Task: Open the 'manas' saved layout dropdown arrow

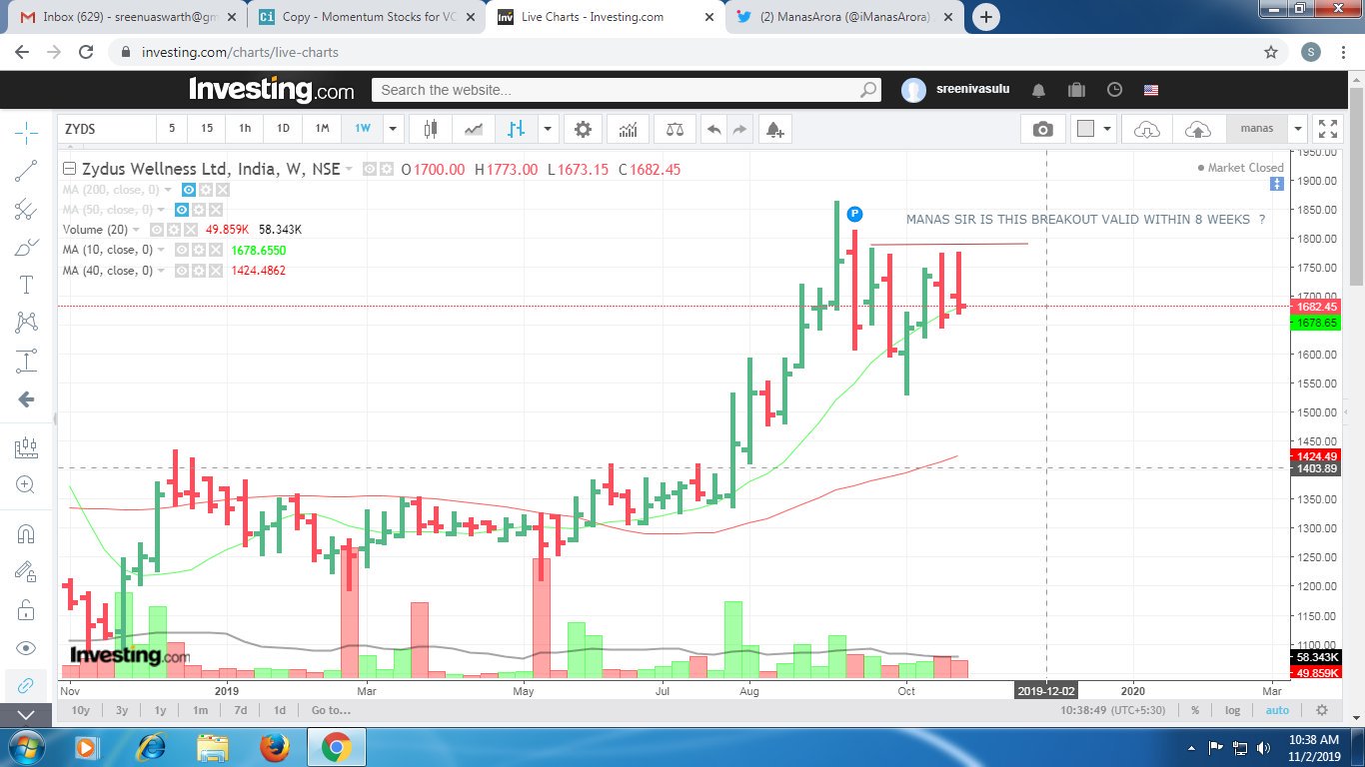Action: 1297,129
